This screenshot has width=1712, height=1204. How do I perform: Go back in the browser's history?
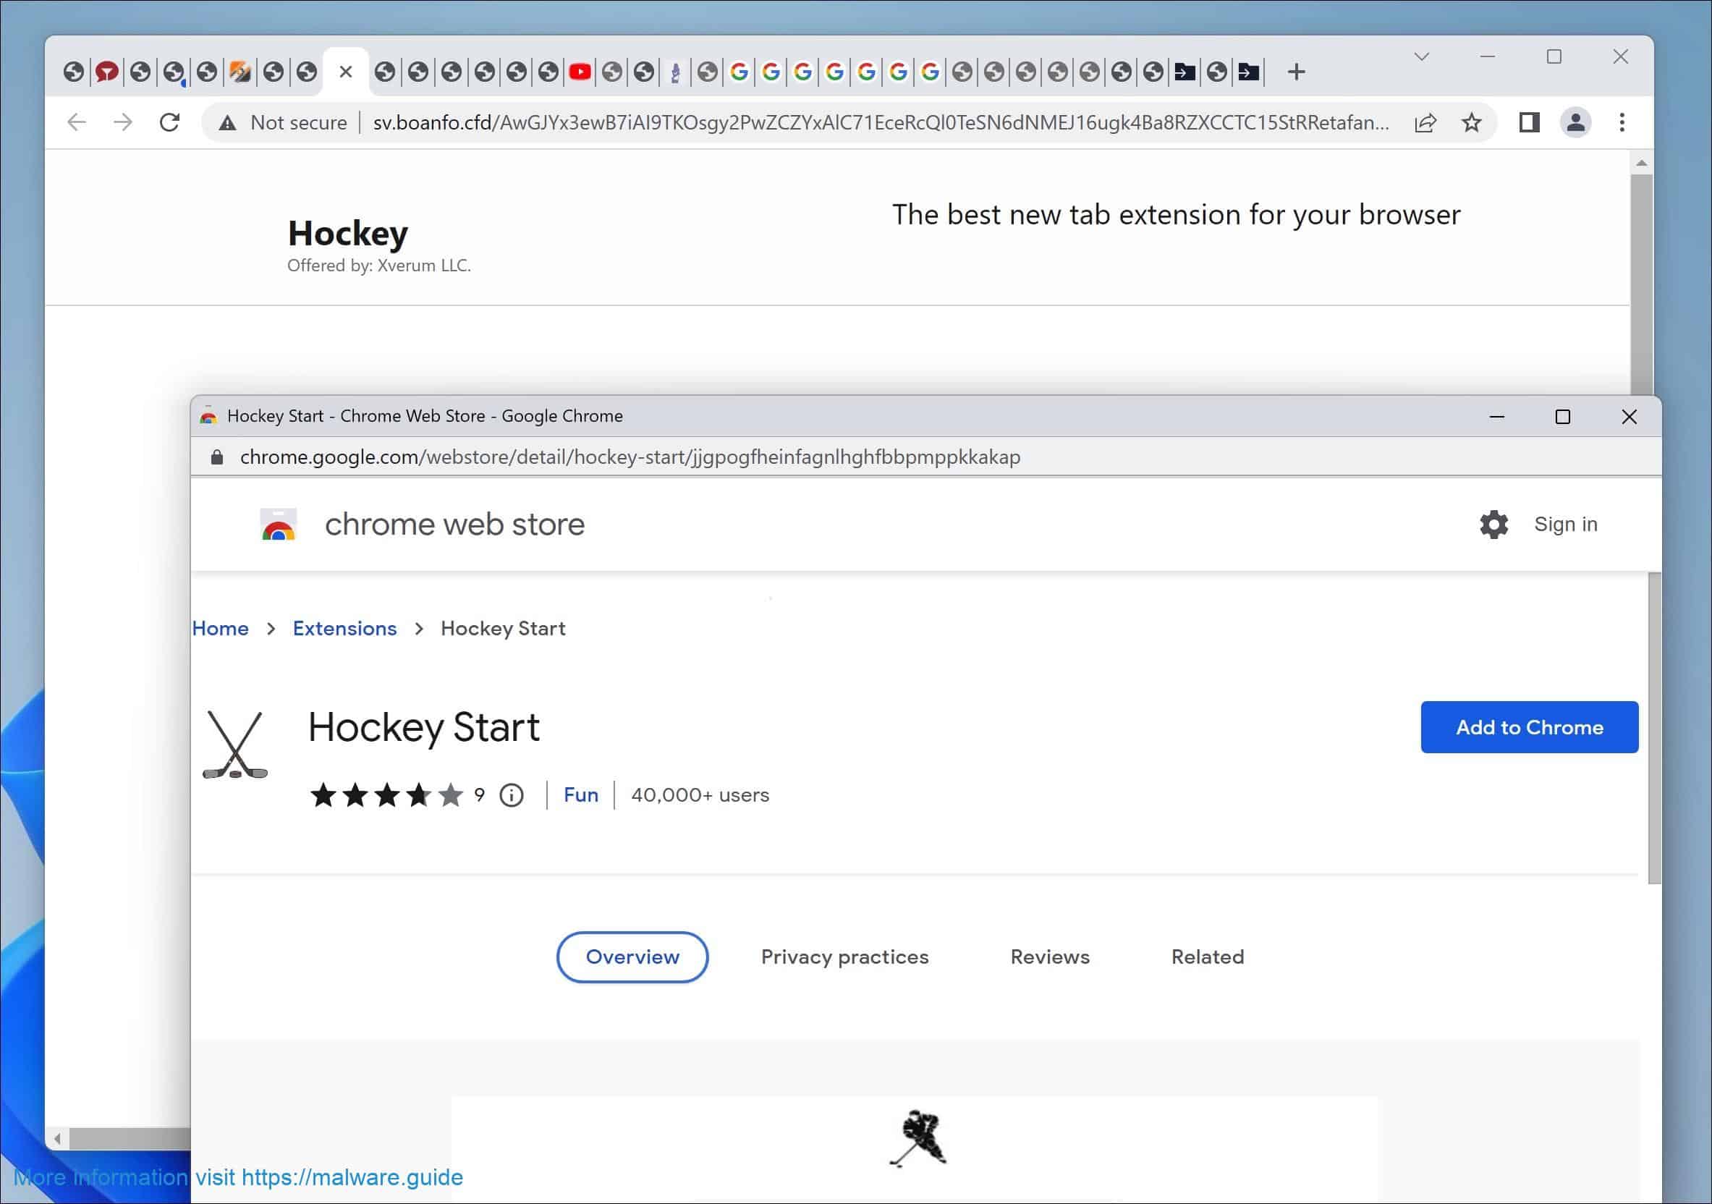(x=77, y=122)
